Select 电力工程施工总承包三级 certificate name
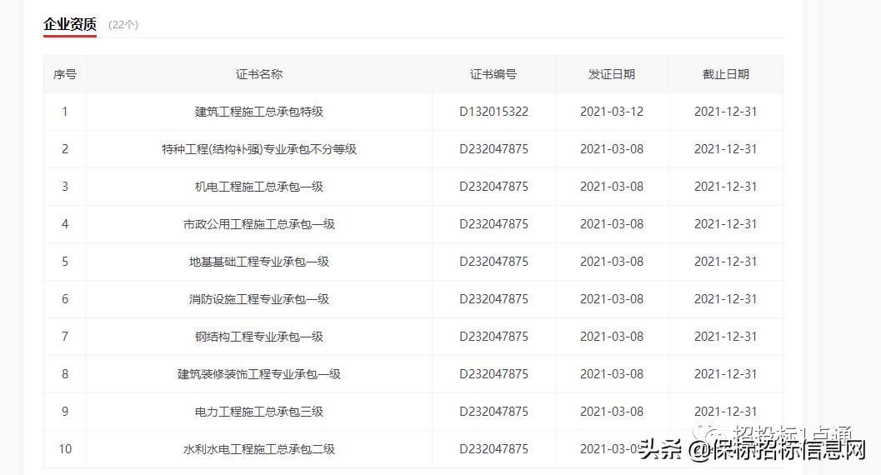881x475 pixels. (x=259, y=412)
